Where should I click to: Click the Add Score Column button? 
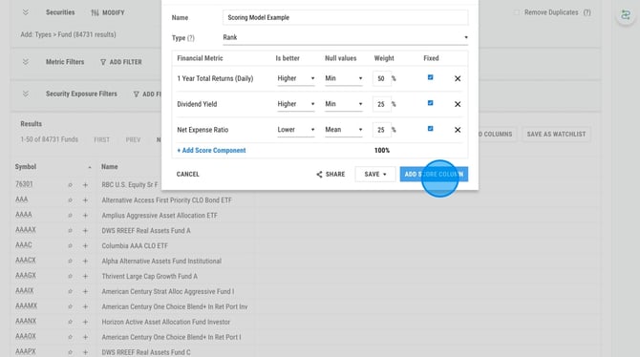434,175
